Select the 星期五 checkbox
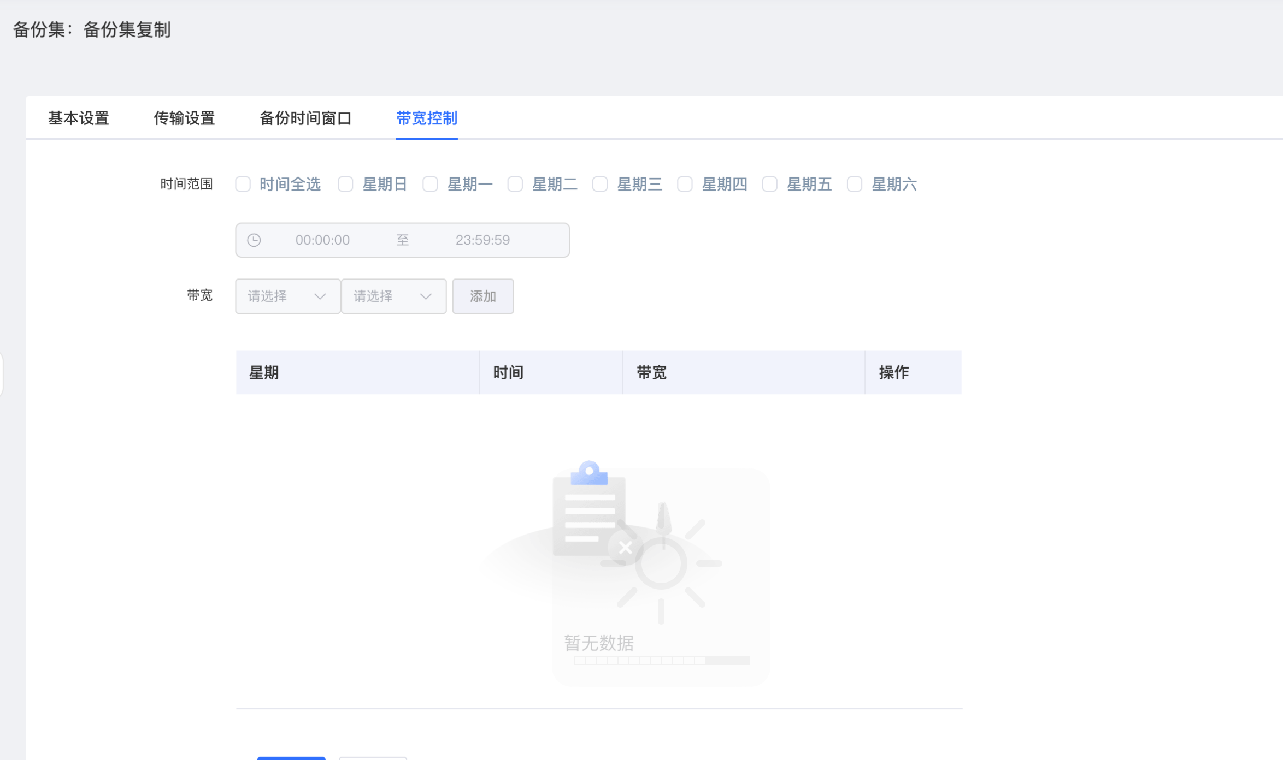The width and height of the screenshot is (1283, 760). click(770, 185)
